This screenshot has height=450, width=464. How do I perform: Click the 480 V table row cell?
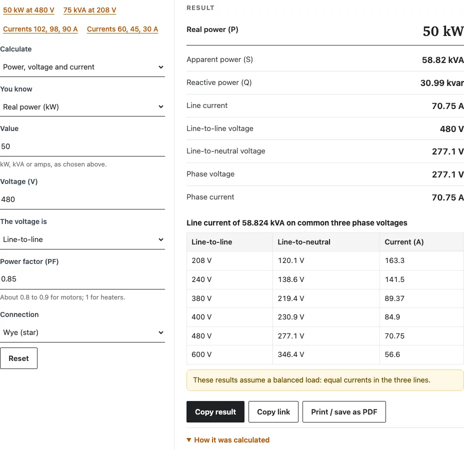229,336
